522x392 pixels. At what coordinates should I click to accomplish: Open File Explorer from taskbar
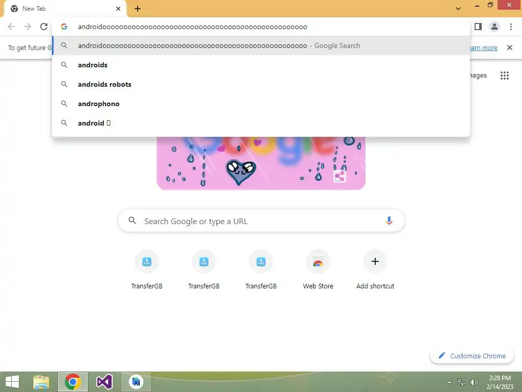click(x=41, y=382)
